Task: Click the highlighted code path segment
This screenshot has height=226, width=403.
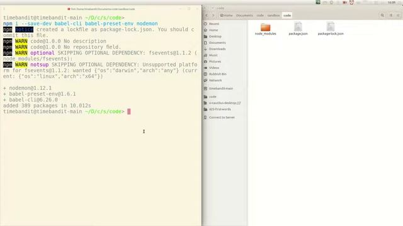Action: (x=287, y=15)
